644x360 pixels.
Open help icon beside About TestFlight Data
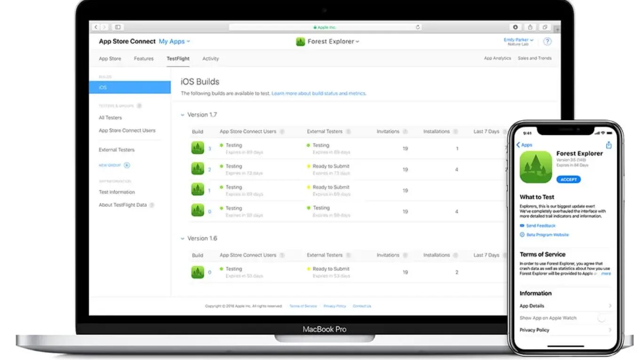pyautogui.click(x=152, y=205)
